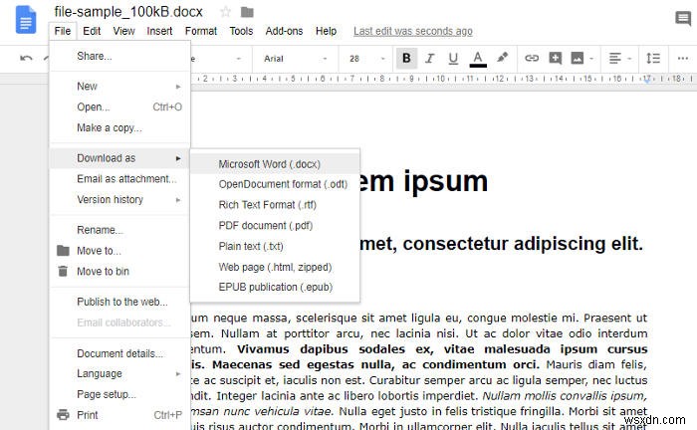Toggle Underline formatting
The image size is (697, 430).
pyautogui.click(x=453, y=58)
